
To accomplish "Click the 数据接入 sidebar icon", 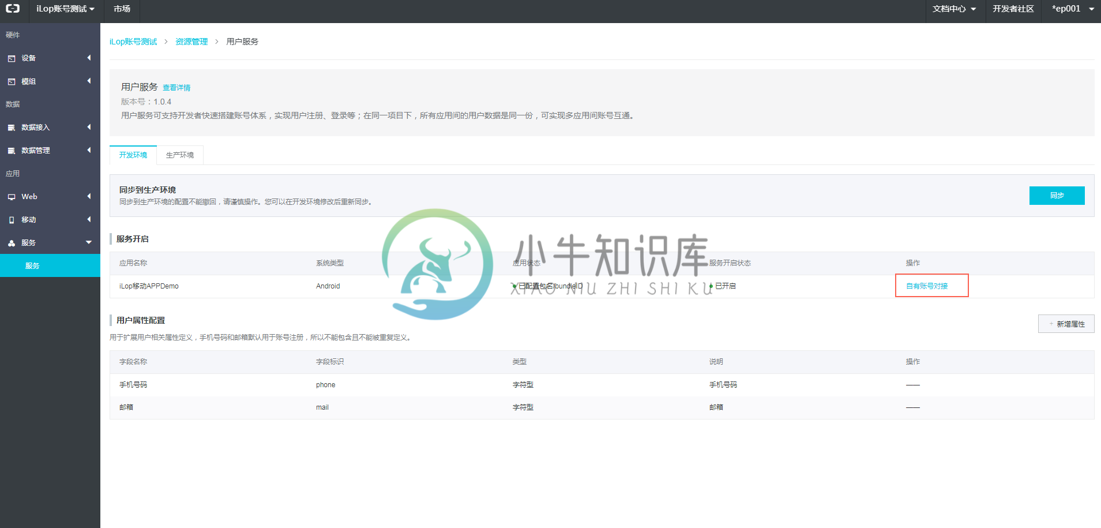I will [12, 128].
